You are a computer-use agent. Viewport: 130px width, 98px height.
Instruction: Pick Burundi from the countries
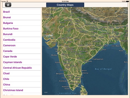(22, 34)
